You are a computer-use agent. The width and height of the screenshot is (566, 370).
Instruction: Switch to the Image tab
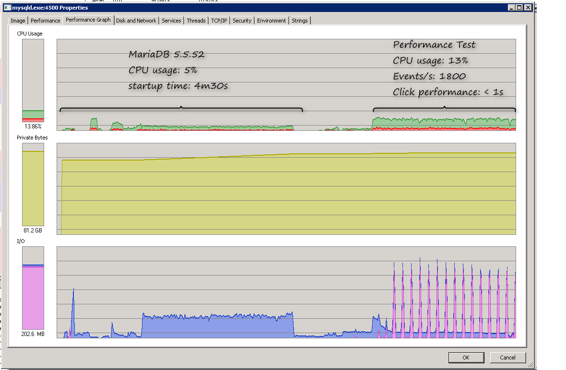pyautogui.click(x=18, y=21)
